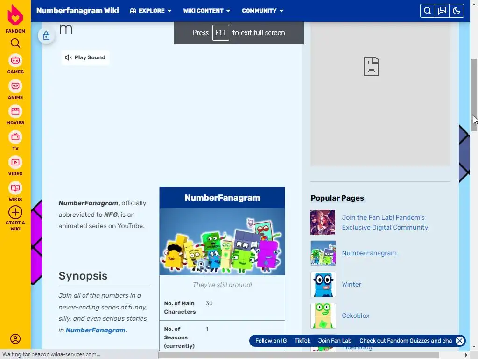Click the scroll down arrow

tap(474, 347)
